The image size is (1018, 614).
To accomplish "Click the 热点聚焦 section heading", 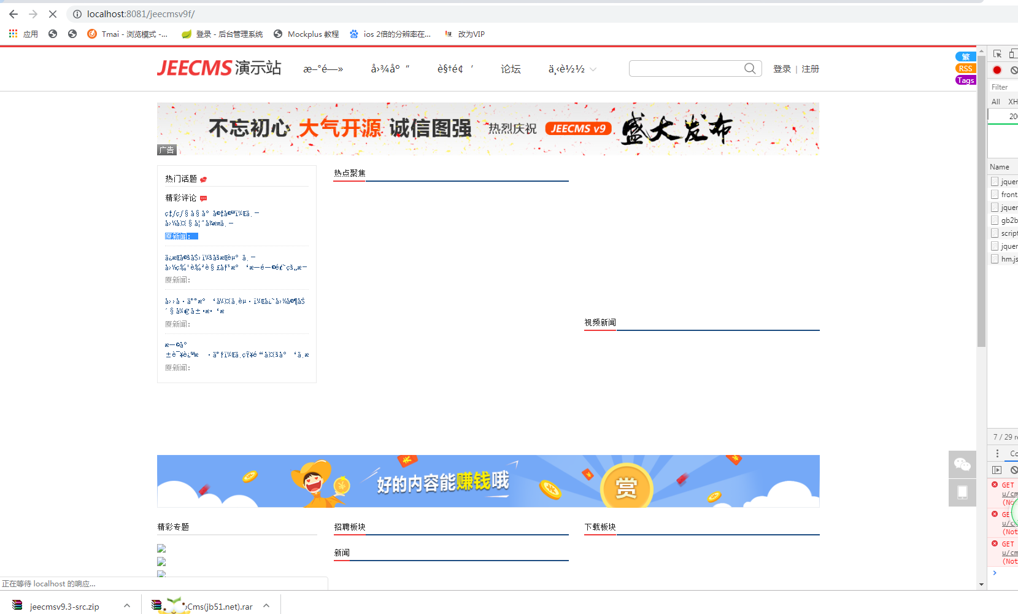I will 350,173.
